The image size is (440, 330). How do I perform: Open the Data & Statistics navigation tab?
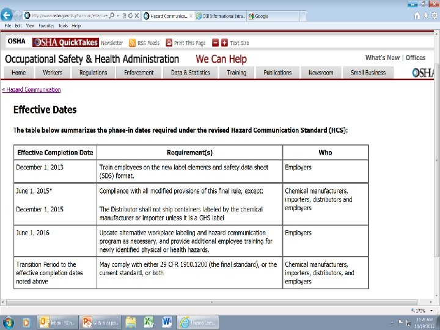click(191, 73)
